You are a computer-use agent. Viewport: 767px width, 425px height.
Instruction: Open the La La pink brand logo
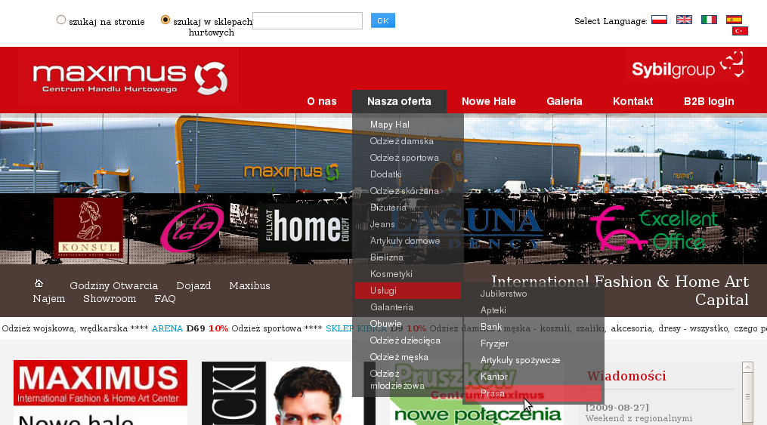192,228
